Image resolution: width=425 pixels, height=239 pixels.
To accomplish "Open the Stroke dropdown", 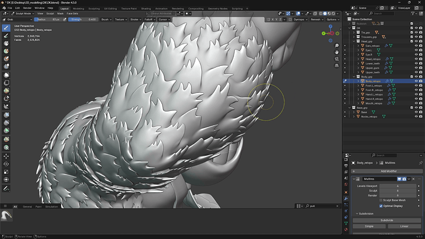I will (x=136, y=20).
